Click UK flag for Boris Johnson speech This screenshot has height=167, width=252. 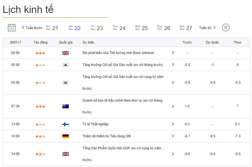pos(66,53)
